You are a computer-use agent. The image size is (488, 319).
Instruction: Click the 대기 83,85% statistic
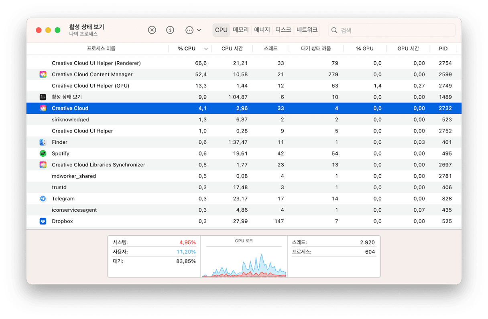(x=154, y=261)
